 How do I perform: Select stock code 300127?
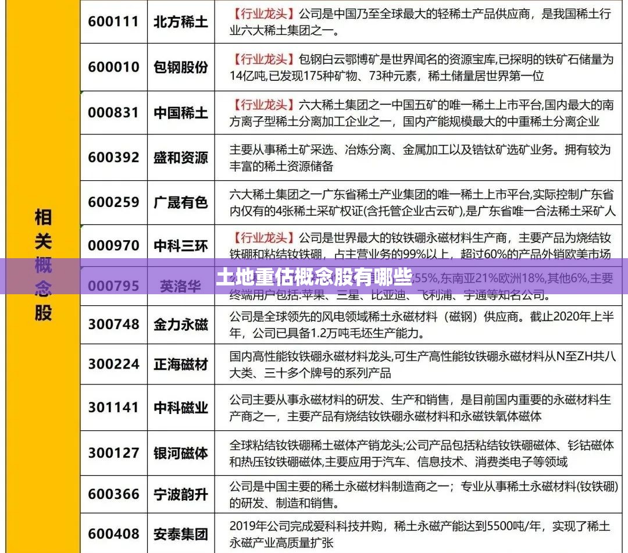tap(113, 454)
